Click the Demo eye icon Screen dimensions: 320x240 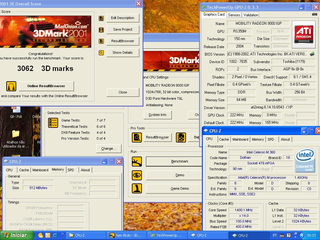pos(137,175)
